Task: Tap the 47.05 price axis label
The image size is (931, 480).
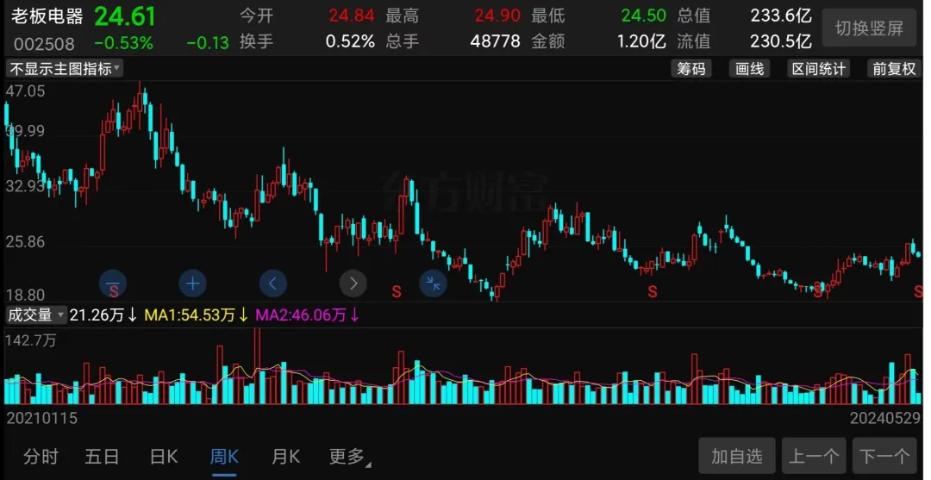Action: coord(25,90)
